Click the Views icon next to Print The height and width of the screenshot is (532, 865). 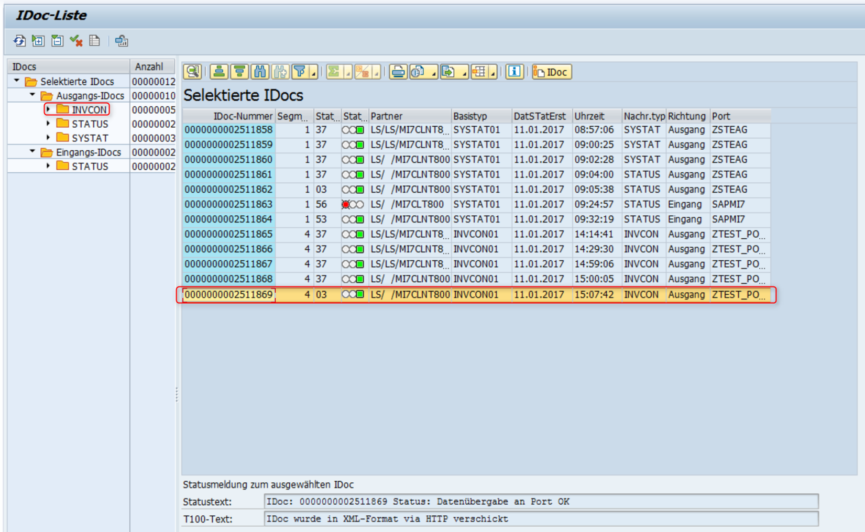[418, 72]
